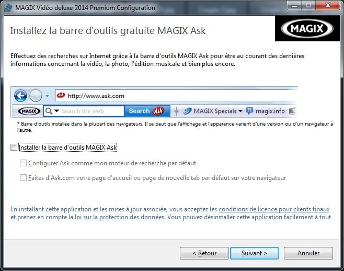Click the large MAGIX logo at top right
344x271 pixels.
click(307, 28)
